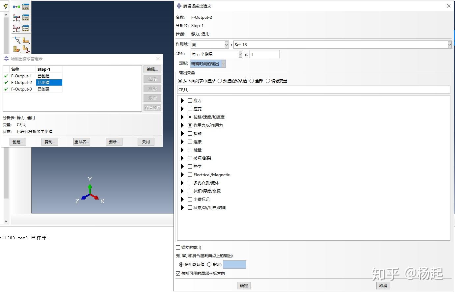Open the Step Manager icon

pos(26,7)
